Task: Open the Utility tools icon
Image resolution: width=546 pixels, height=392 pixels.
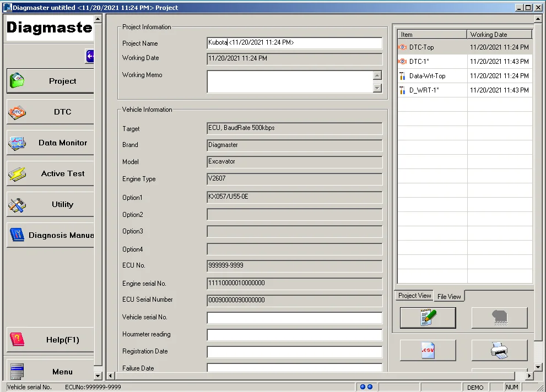Action: point(17,204)
